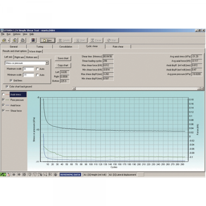Screen dimensions: 206x206
Task: Toggle the Grid lines checkbox
Action: tap(11, 80)
